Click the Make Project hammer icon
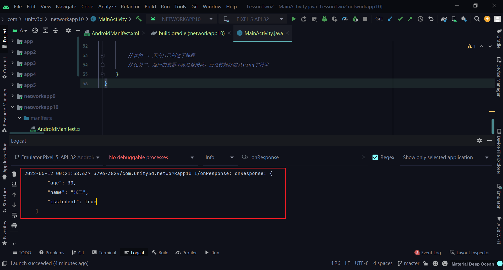Image resolution: width=503 pixels, height=270 pixels. point(139,19)
